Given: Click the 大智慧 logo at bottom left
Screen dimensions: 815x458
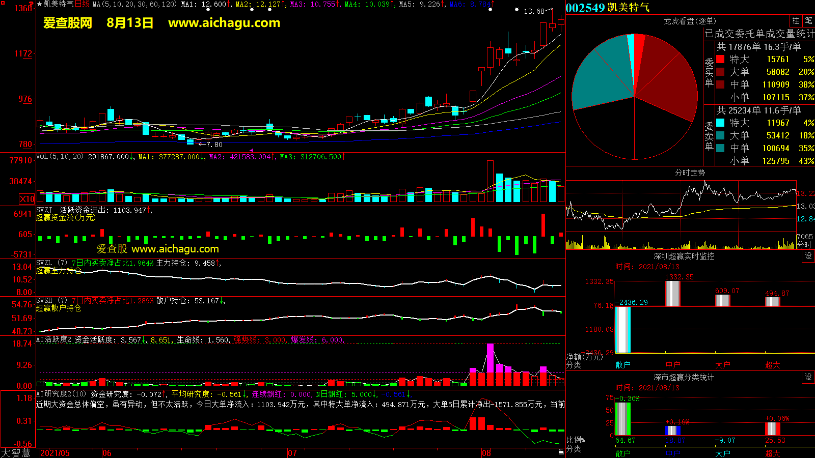Looking at the screenshot, I should coord(16,453).
